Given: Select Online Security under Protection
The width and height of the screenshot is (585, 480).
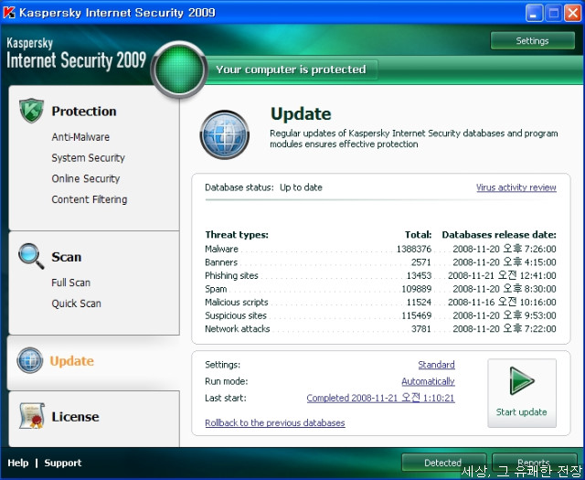Looking at the screenshot, I should [86, 179].
